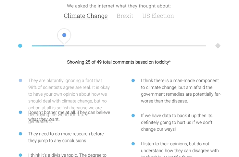Click the gray slider track right of the handle

coord(135,46)
